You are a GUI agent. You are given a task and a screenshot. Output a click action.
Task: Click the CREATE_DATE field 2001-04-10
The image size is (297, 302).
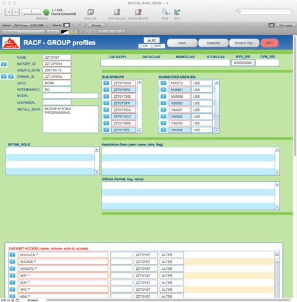(x=57, y=70)
